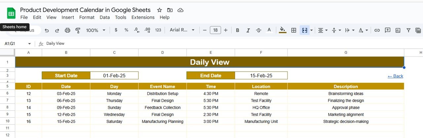The width and height of the screenshot is (423, 138).
Task: Open the borders tool
Action: tap(293, 30)
